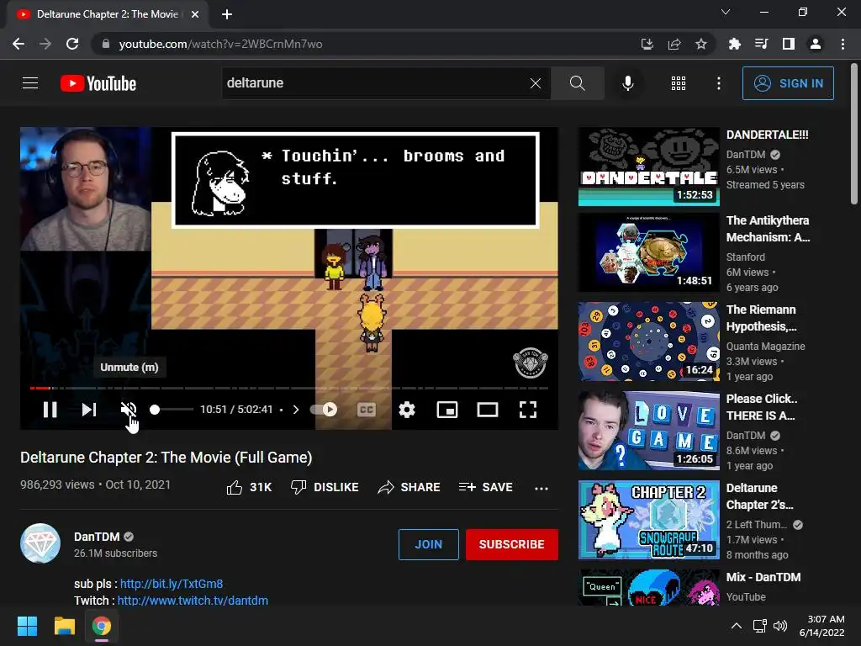Open the YouTube apps grid
Screen dimensions: 861x646
coord(679,83)
